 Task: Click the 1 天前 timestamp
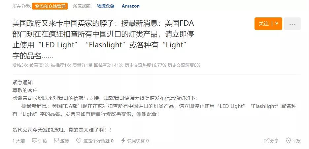point(18,141)
